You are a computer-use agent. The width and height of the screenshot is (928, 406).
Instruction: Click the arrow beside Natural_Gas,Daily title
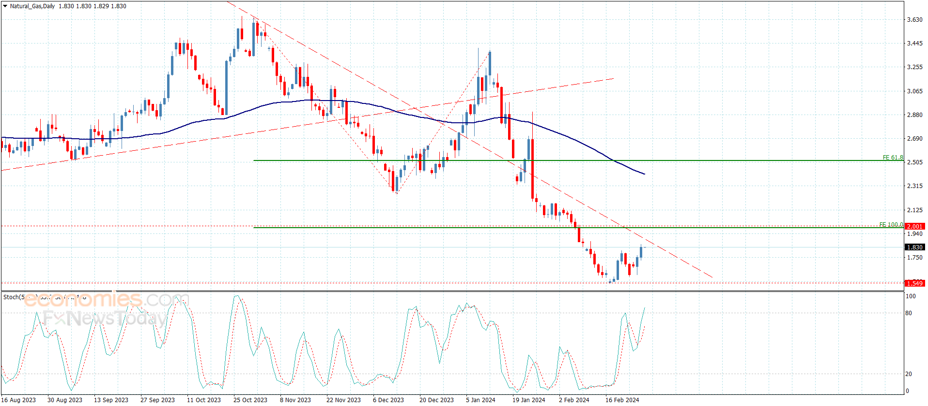click(5, 6)
